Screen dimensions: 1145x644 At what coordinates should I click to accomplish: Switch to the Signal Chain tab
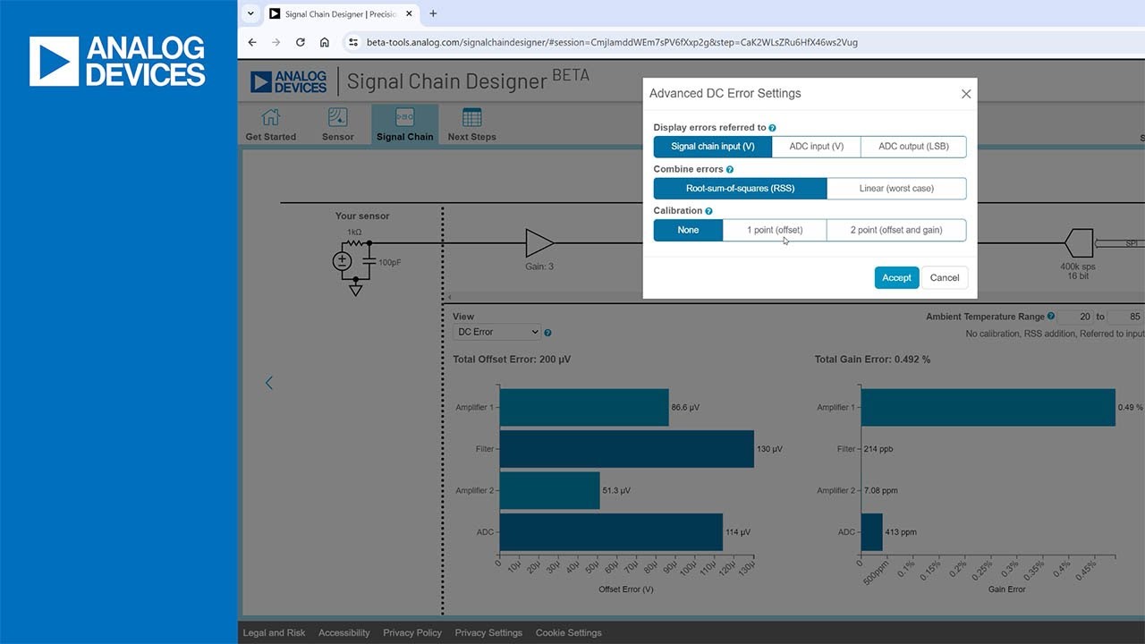405,124
